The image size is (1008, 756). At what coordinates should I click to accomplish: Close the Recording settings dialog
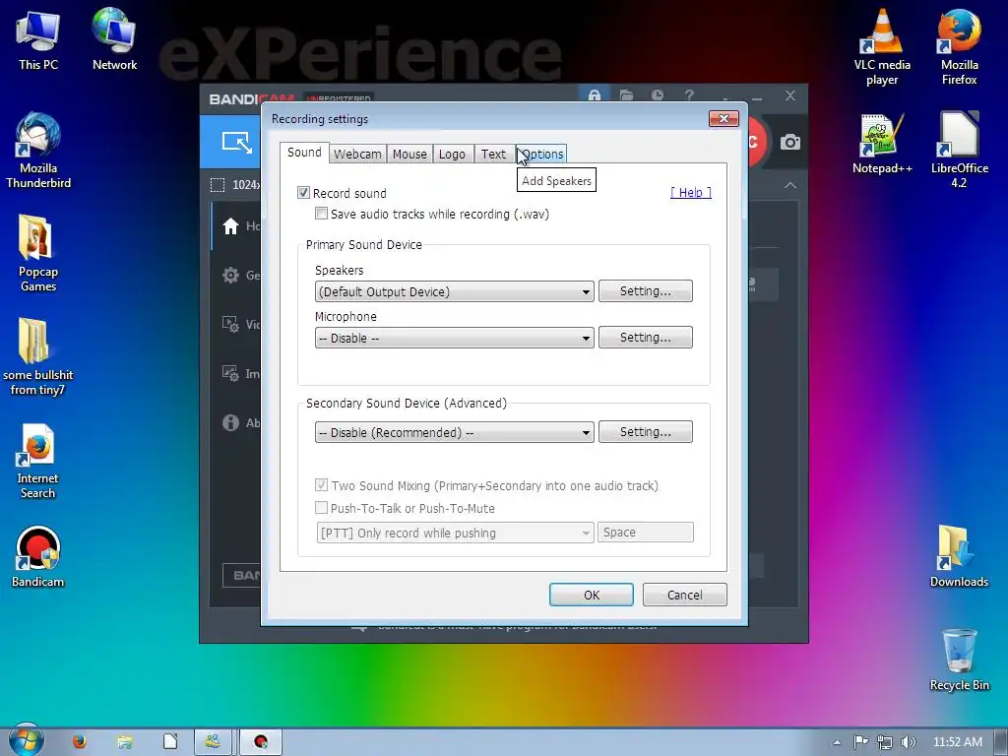click(724, 118)
